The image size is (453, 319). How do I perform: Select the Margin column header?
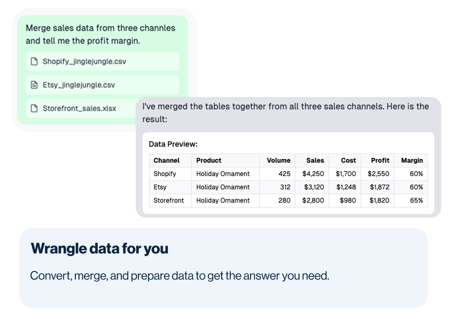coord(411,161)
